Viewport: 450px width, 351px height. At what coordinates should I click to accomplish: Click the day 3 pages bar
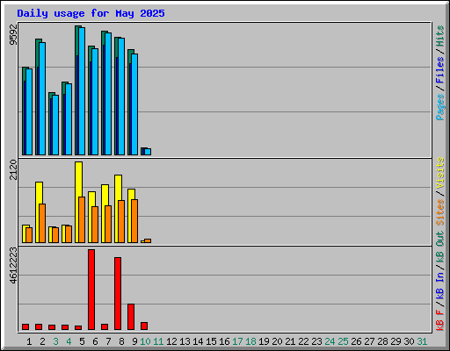[x=55, y=125]
